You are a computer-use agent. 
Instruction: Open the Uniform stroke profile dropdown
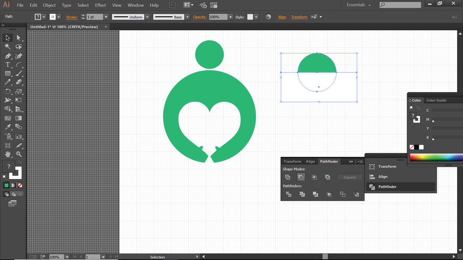[147, 17]
